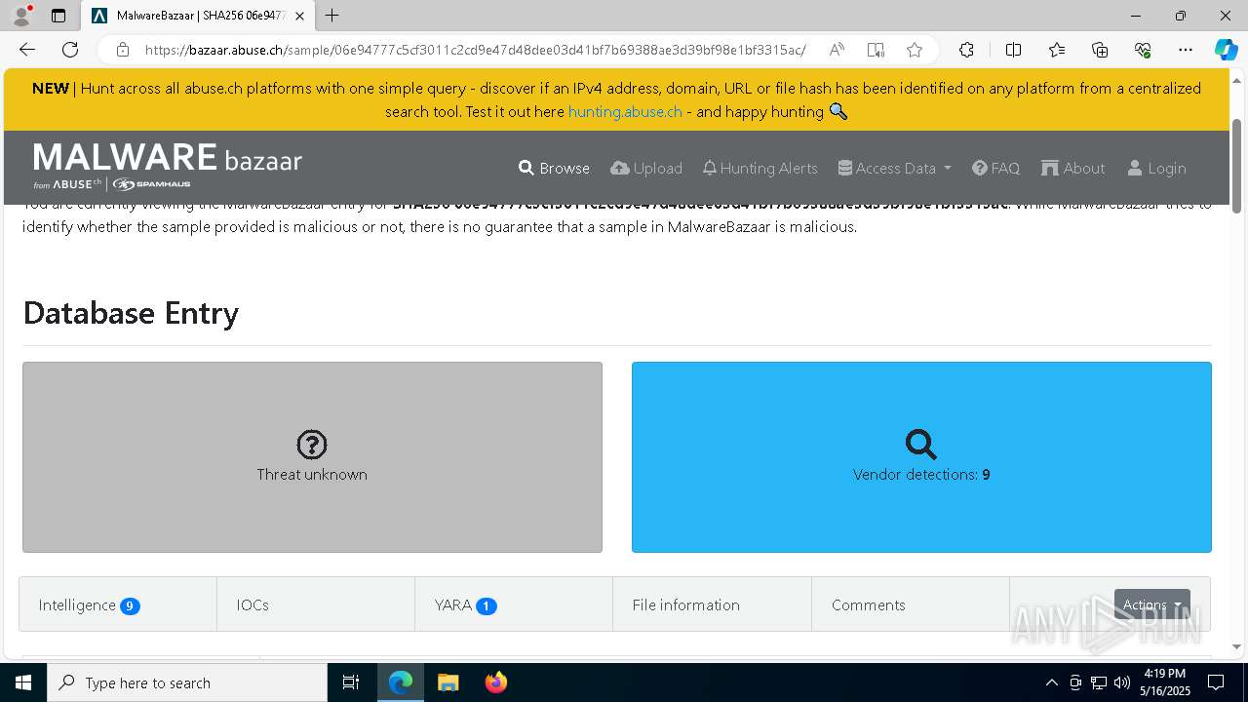Screen dimensions: 1248x702
Task: Switch to the YARA tab
Action: (x=514, y=604)
